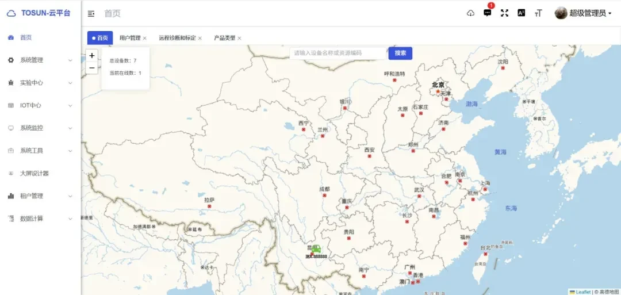The height and width of the screenshot is (295, 621).
Task: Click the green vehicle marker near 昆明
Action: [x=316, y=248]
